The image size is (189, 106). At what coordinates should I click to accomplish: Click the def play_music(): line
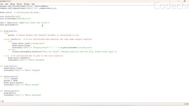[9, 31]
